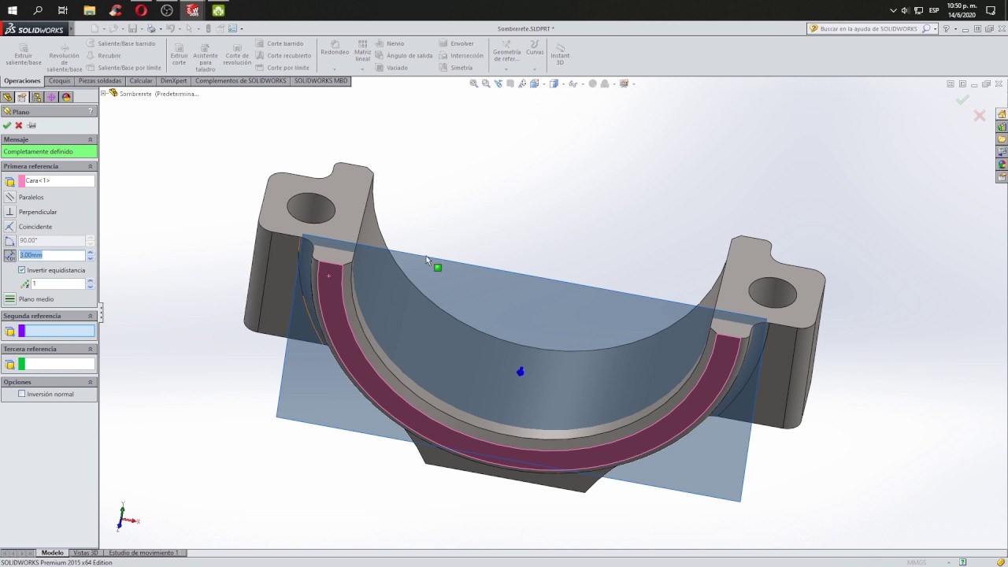Accept the plane with the faded viewport checkmark

[962, 100]
